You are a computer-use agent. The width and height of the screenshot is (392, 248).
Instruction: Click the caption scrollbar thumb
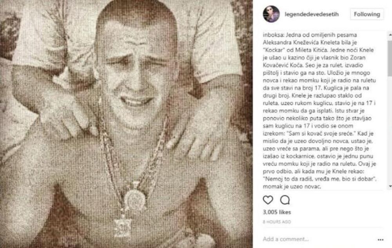(390, 58)
